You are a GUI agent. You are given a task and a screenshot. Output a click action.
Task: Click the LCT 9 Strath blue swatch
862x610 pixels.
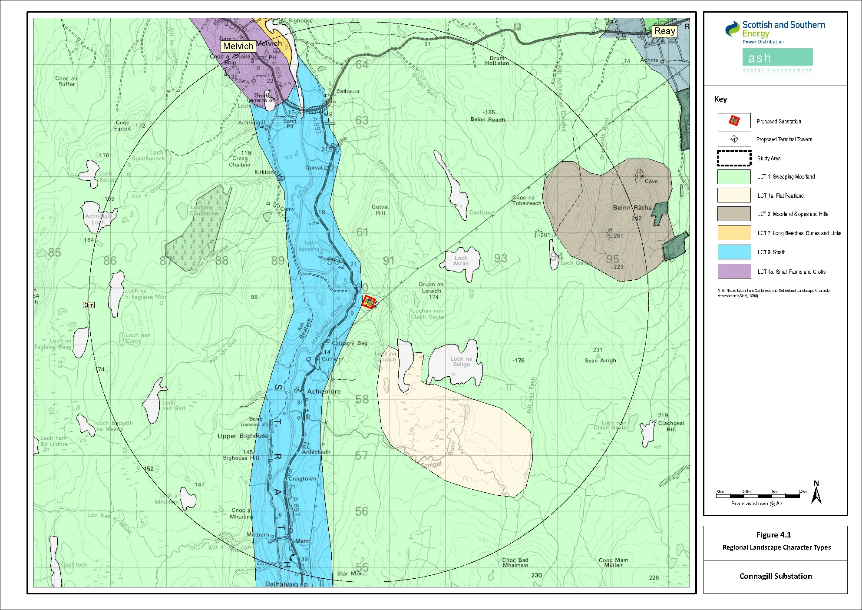pyautogui.click(x=734, y=252)
